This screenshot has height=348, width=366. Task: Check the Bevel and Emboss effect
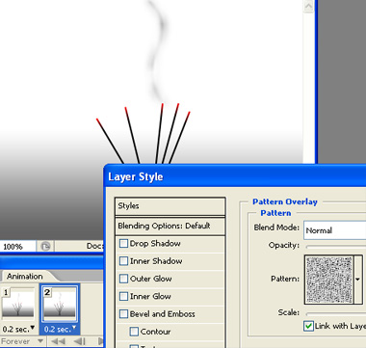tap(123, 314)
